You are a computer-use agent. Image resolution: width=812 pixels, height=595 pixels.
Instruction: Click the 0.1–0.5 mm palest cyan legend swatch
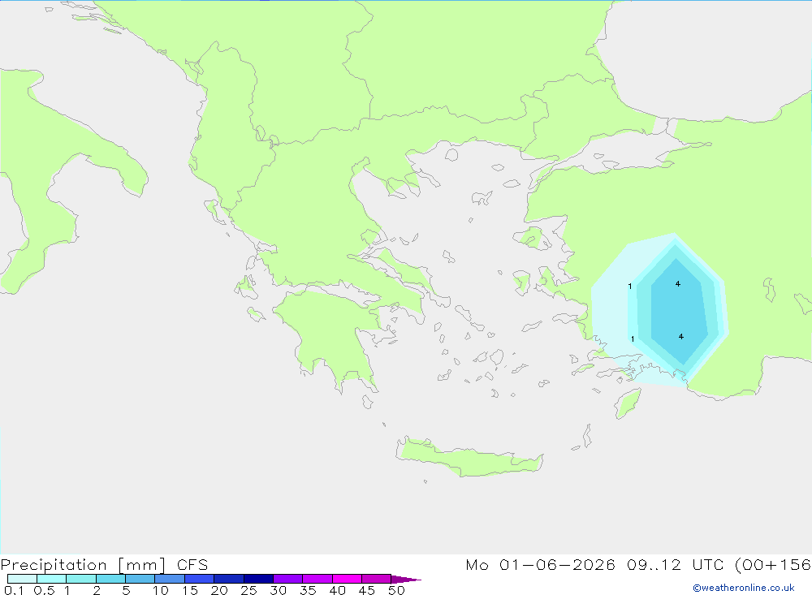tap(22, 579)
